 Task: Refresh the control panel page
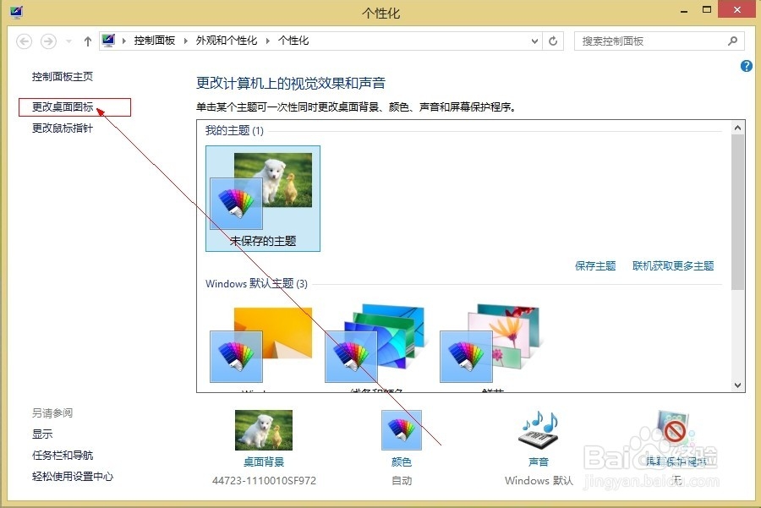point(553,41)
